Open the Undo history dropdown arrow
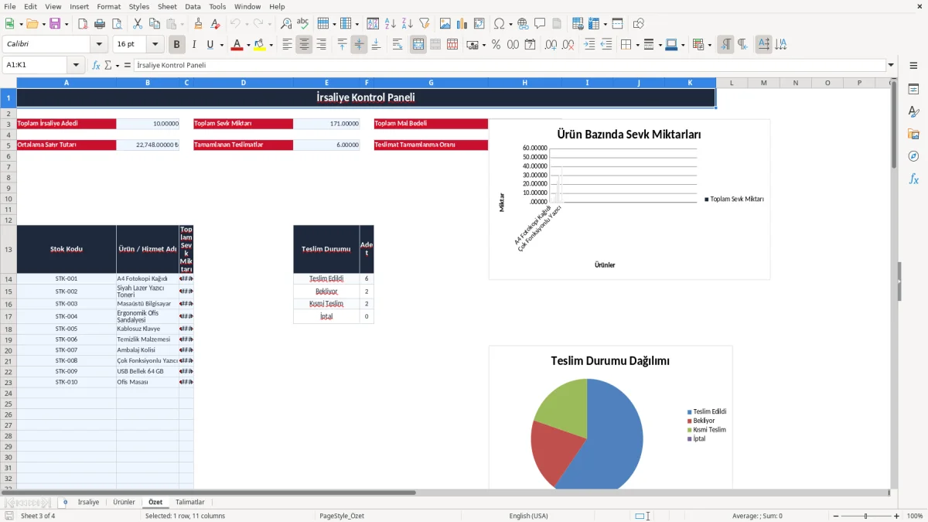928x522 pixels. click(x=246, y=24)
